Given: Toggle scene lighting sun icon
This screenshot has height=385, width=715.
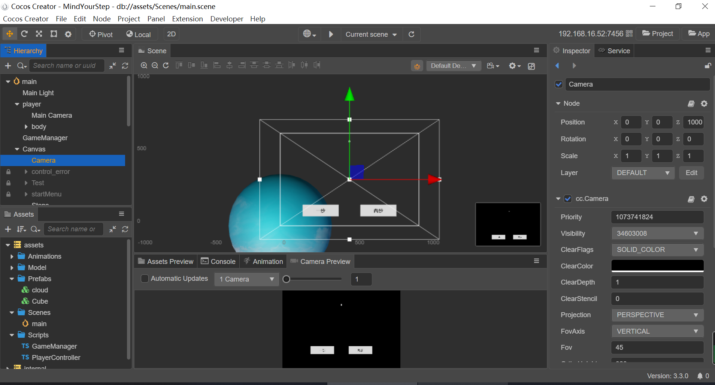Looking at the screenshot, I should click(417, 66).
